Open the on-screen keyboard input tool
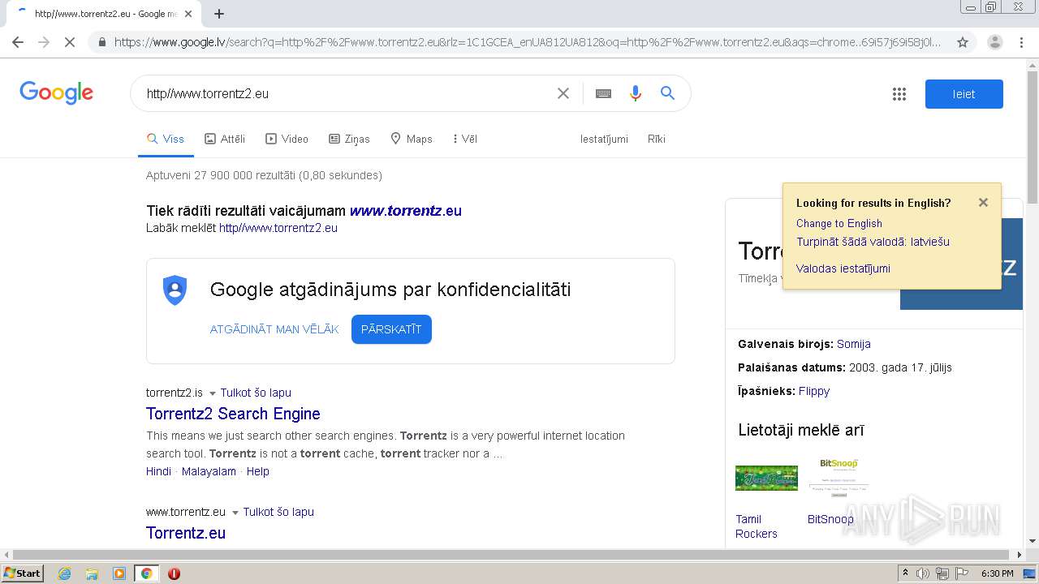 (x=603, y=93)
